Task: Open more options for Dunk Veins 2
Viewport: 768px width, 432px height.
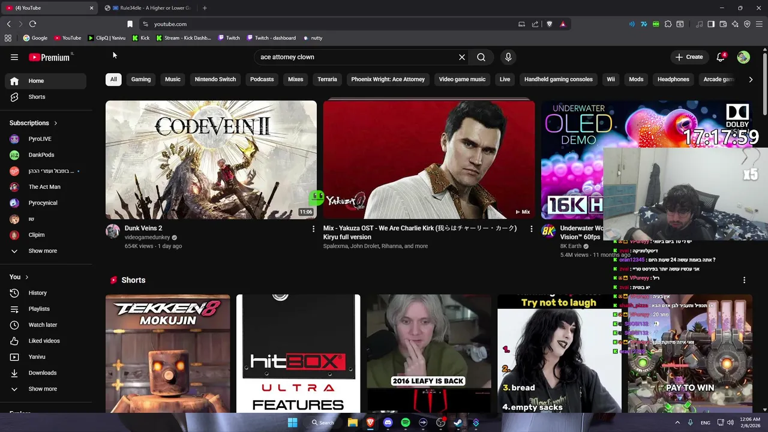Action: click(313, 229)
